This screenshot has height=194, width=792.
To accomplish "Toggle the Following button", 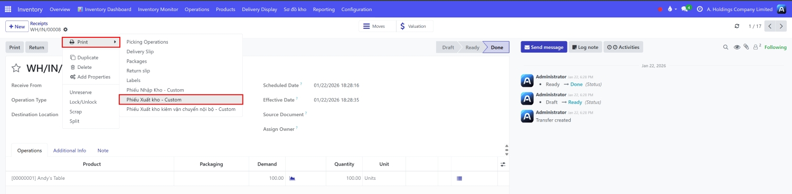I will point(776,47).
